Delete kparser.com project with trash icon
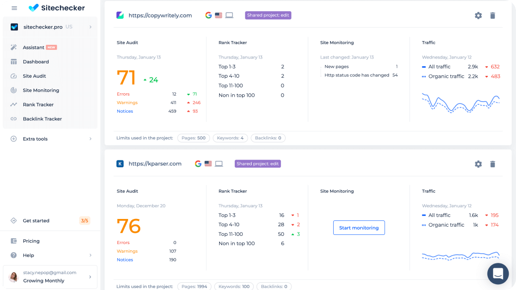Screen dimensions: 516x290 click(493, 164)
